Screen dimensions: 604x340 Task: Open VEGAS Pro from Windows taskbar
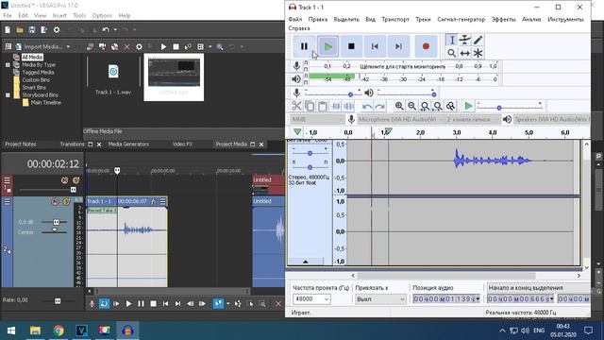(x=81, y=331)
